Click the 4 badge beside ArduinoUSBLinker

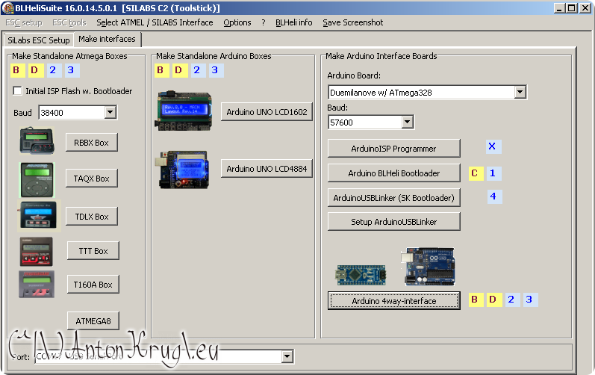pos(493,196)
